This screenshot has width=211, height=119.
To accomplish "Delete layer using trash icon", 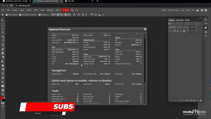I will 200,100.
